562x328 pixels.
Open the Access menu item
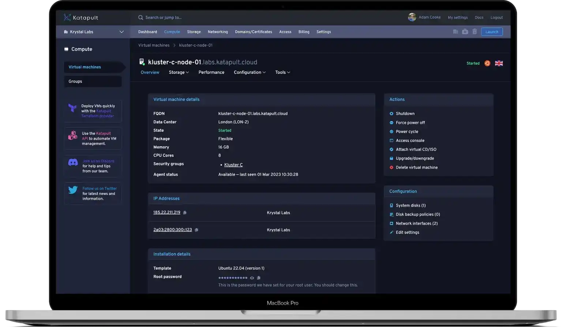pyautogui.click(x=285, y=32)
